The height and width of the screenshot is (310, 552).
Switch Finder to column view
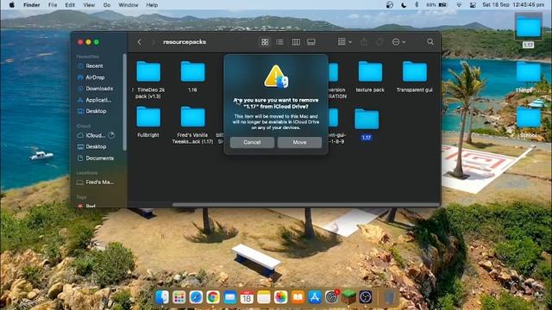click(x=296, y=42)
